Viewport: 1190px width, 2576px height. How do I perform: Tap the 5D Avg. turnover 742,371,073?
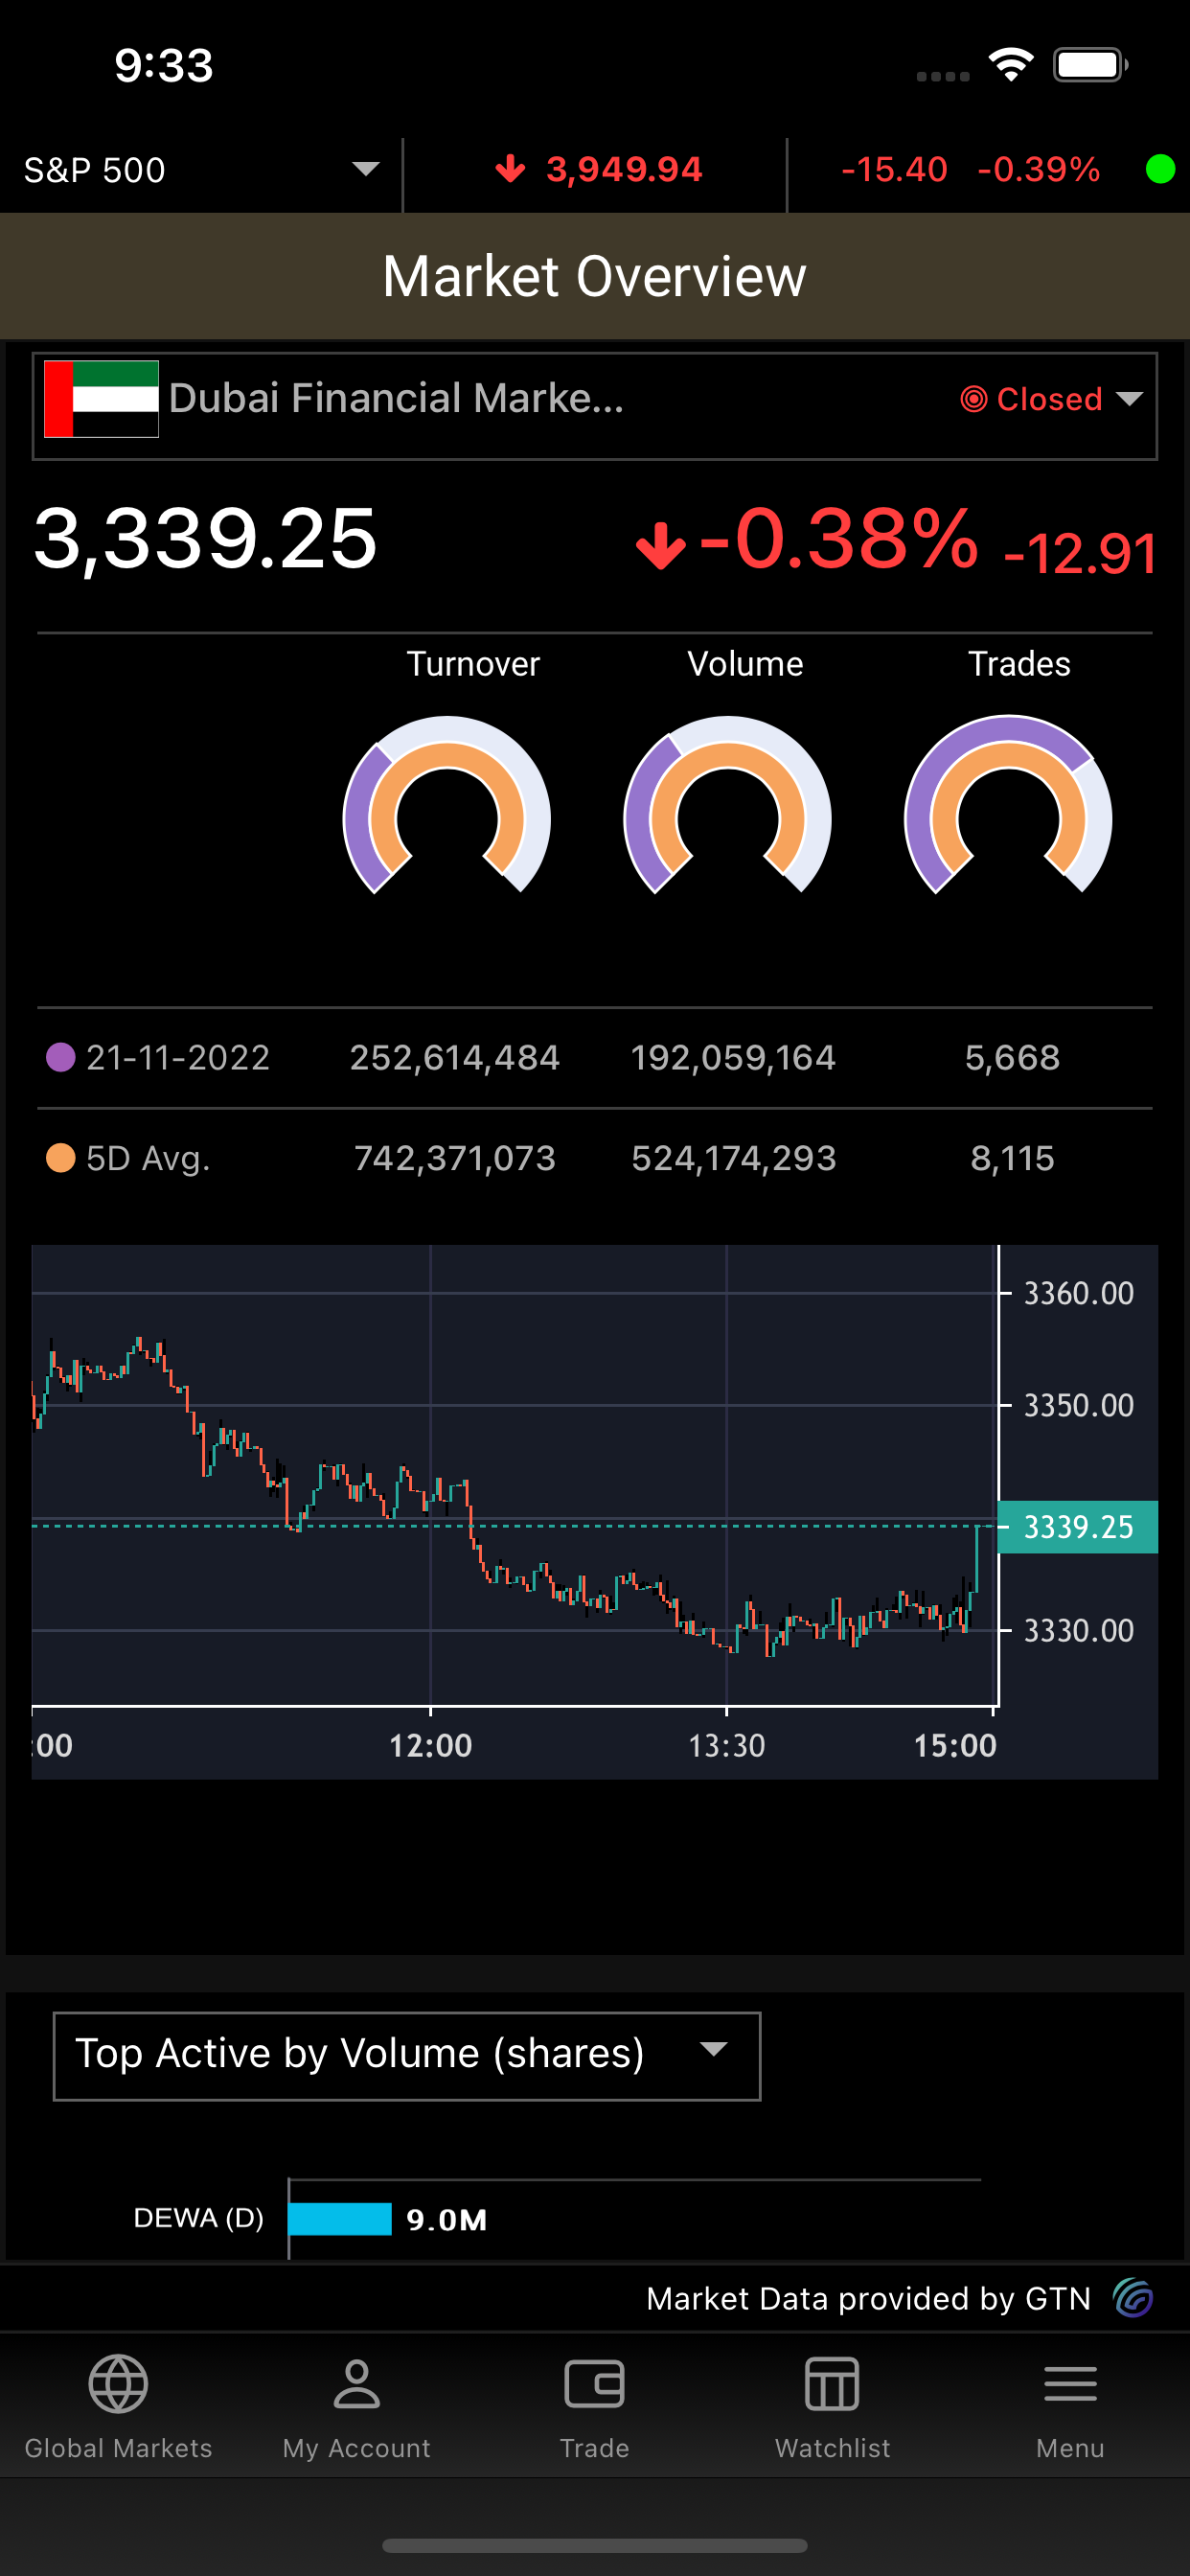point(455,1158)
